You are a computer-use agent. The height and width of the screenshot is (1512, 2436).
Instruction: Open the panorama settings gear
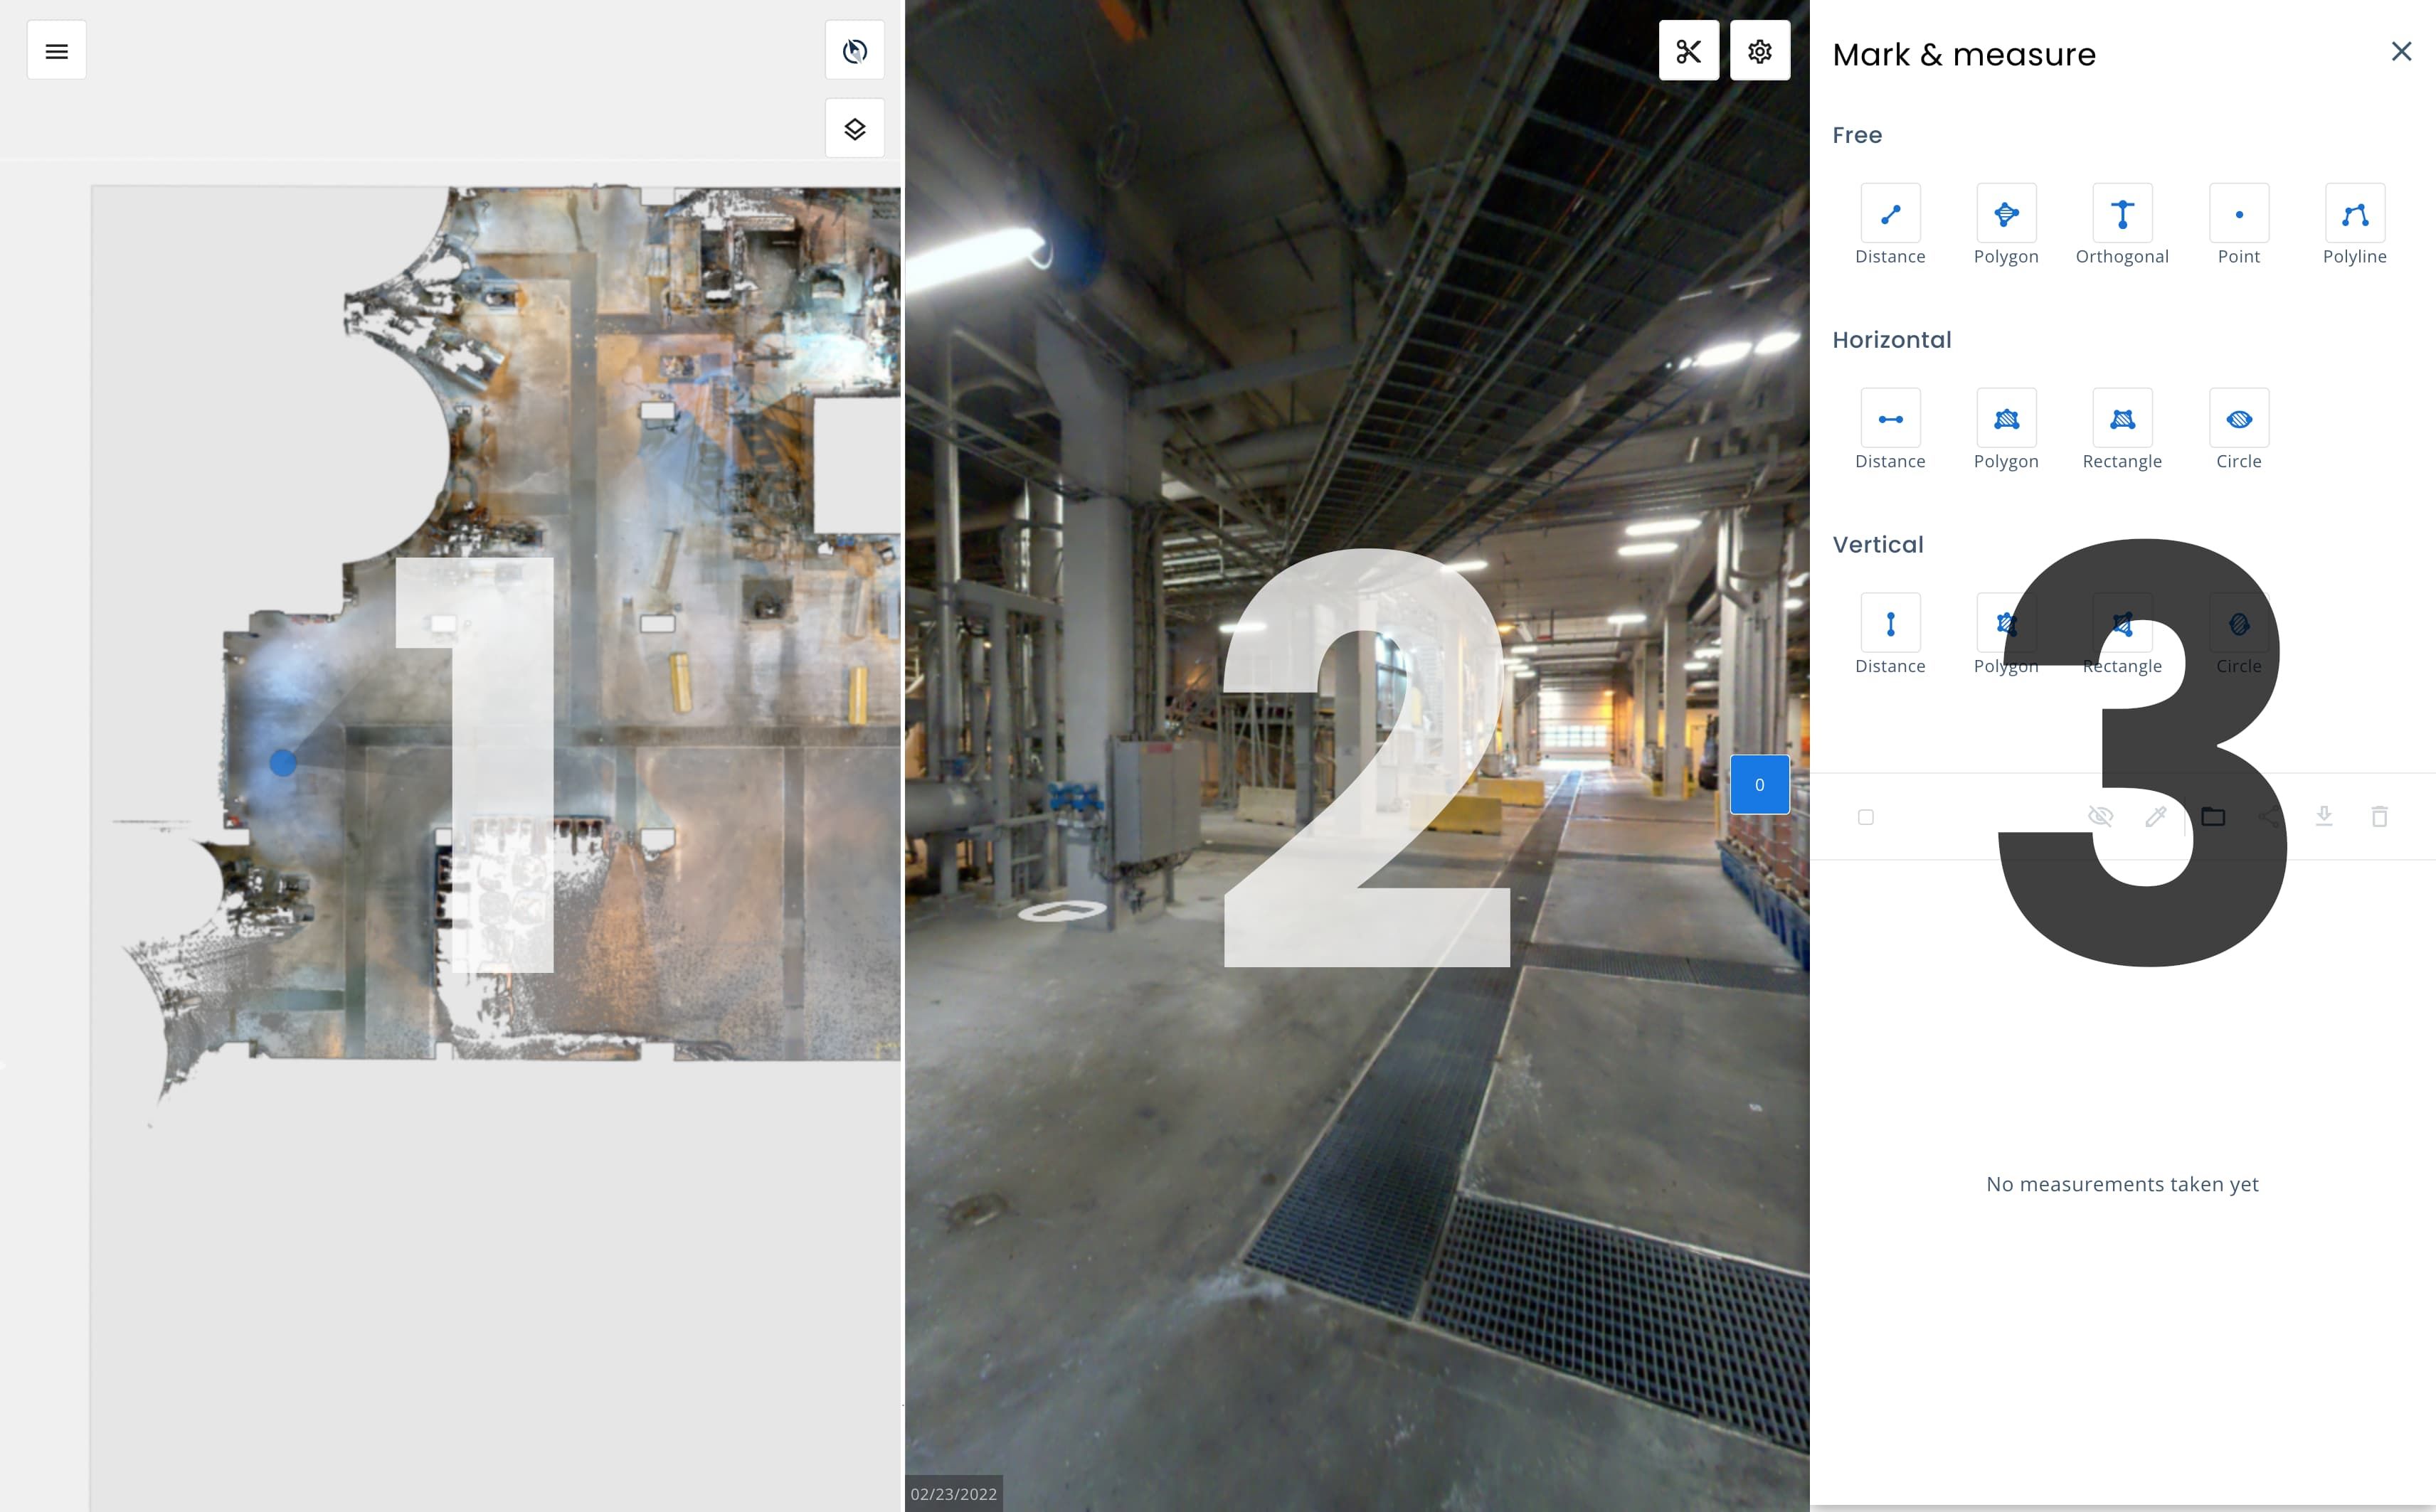pyautogui.click(x=1759, y=49)
